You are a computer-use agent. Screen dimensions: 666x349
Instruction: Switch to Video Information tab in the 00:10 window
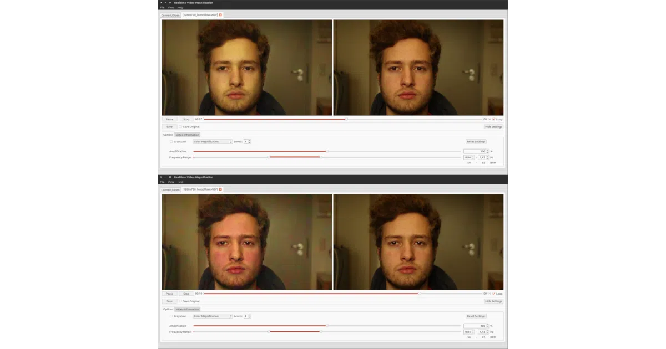(188, 309)
